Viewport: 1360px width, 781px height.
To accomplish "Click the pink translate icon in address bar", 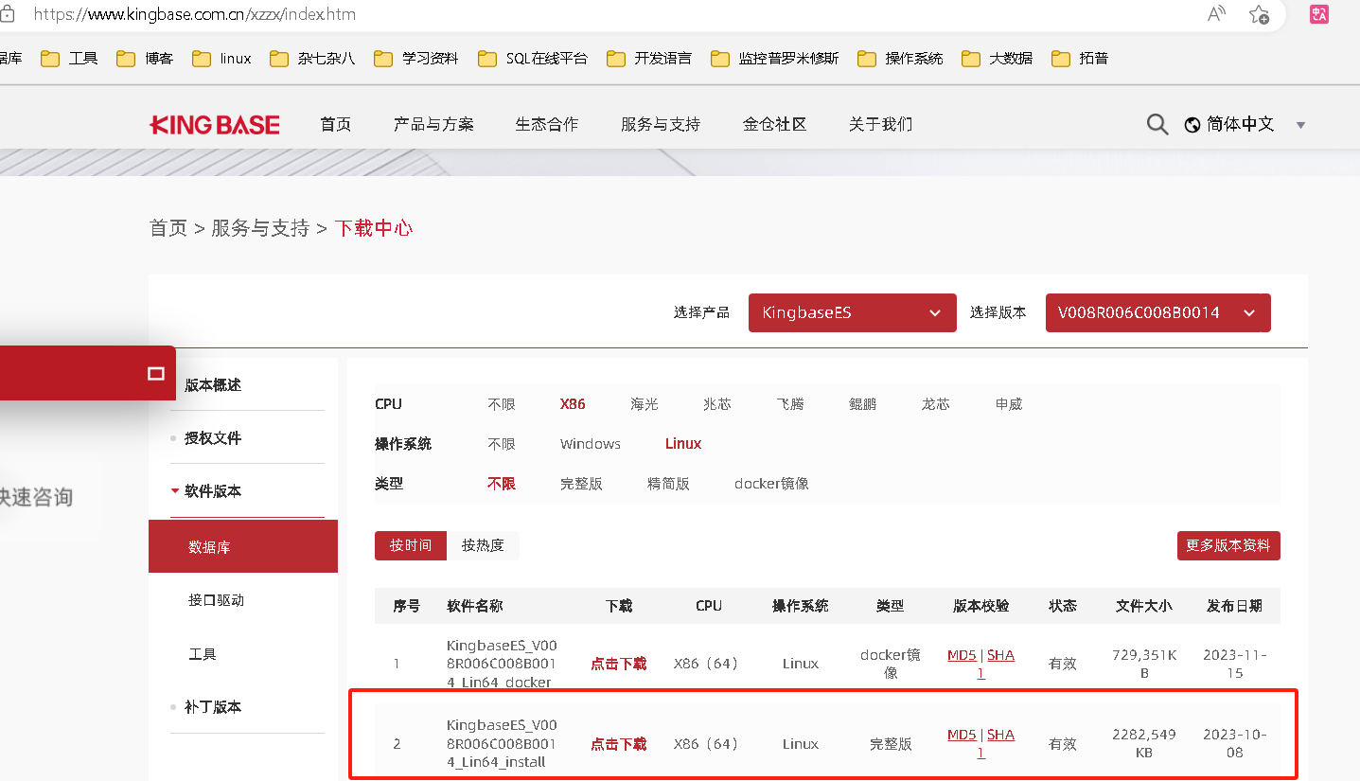I will pos(1319,14).
